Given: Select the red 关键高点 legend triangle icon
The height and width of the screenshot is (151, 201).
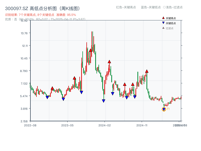Looking at the screenshot, I should pyautogui.click(x=163, y=18).
